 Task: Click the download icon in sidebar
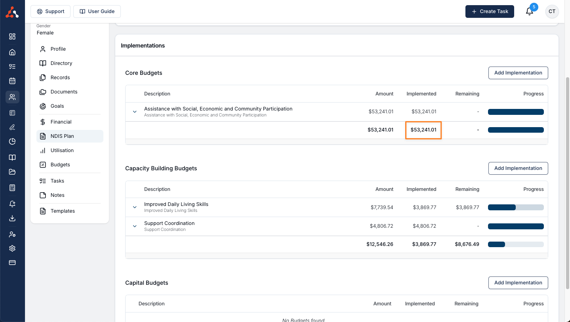12,218
